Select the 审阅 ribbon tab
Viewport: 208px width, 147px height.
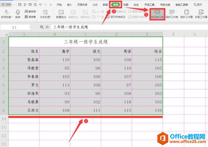(116, 5)
